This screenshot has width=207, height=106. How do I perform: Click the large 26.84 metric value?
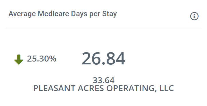(103, 58)
